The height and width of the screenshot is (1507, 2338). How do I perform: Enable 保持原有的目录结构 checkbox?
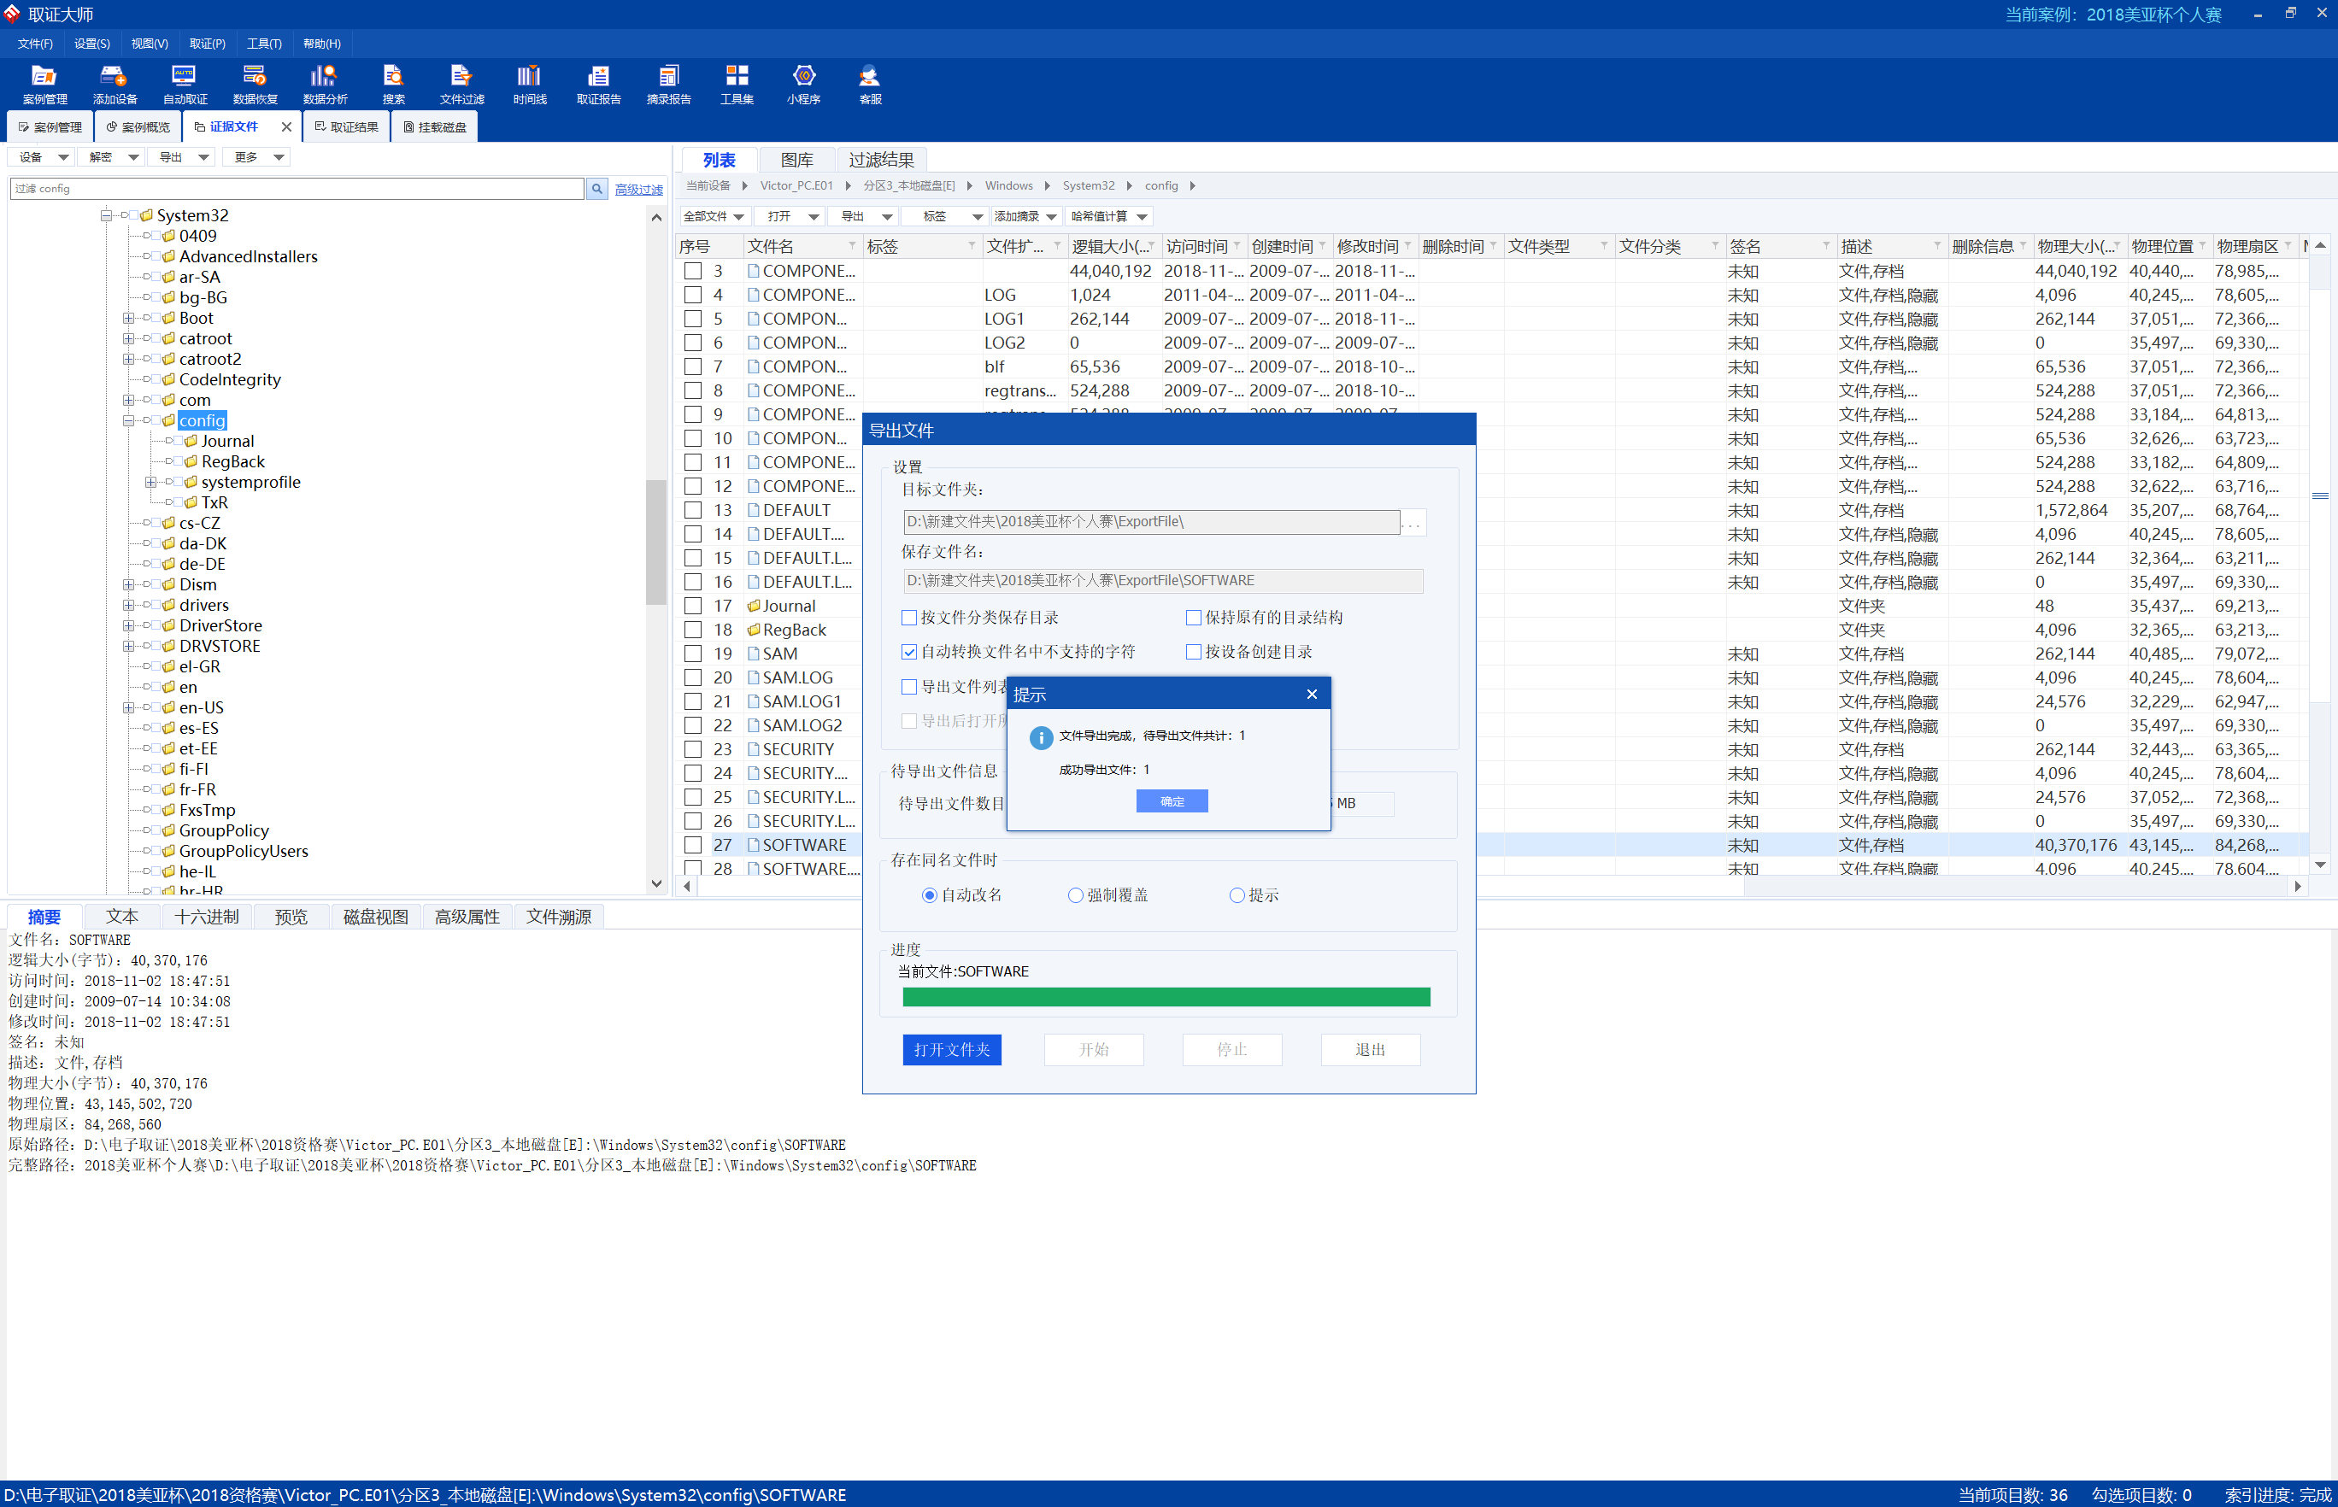pos(1193,618)
